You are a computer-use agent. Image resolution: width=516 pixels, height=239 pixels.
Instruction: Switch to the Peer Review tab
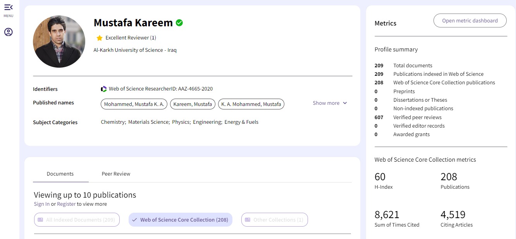pyautogui.click(x=116, y=174)
